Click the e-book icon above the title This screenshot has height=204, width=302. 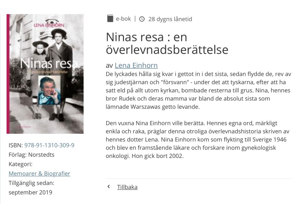point(110,19)
